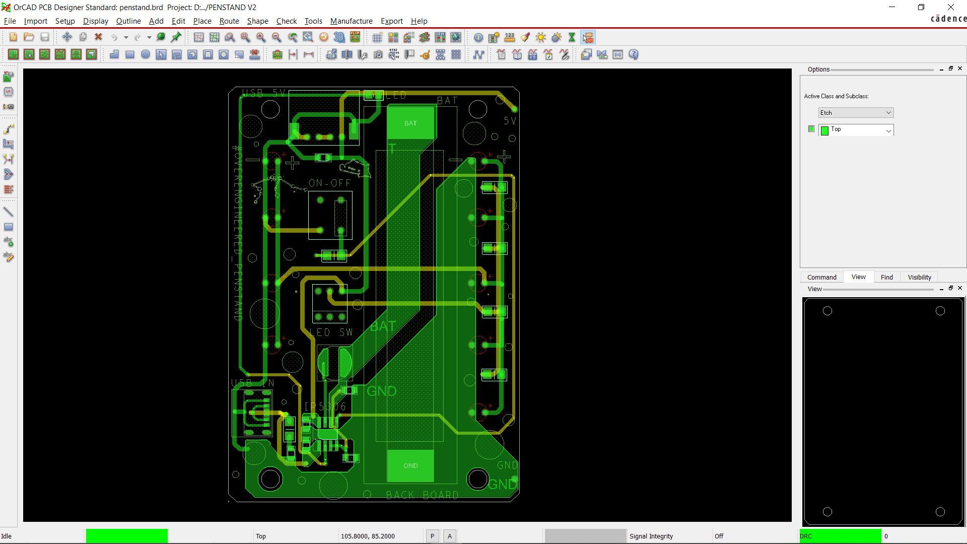The image size is (967, 544).
Task: Toggle the A button in status bar
Action: (450, 536)
